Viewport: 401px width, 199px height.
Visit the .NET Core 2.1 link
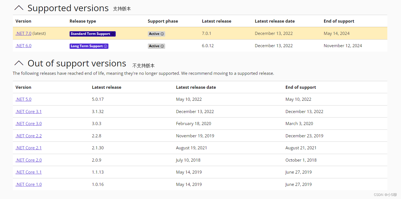[x=29, y=148]
